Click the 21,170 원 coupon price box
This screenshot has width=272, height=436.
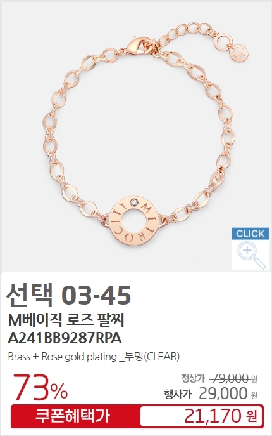point(201,416)
